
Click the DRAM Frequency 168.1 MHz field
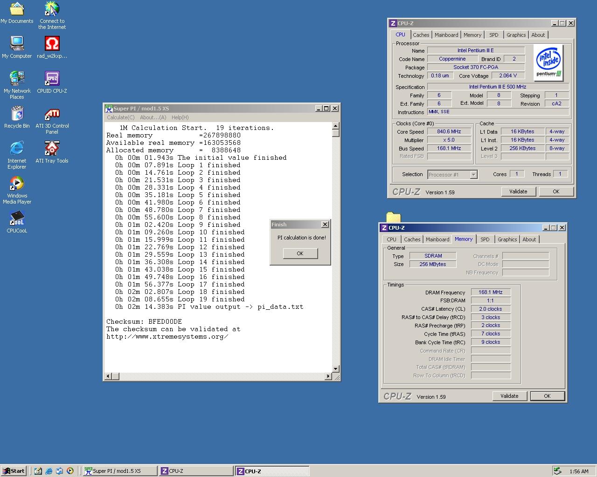490,292
